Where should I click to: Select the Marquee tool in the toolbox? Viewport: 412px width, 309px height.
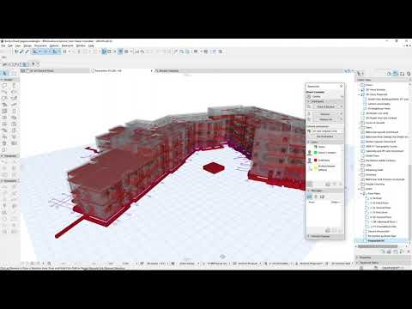14,73
